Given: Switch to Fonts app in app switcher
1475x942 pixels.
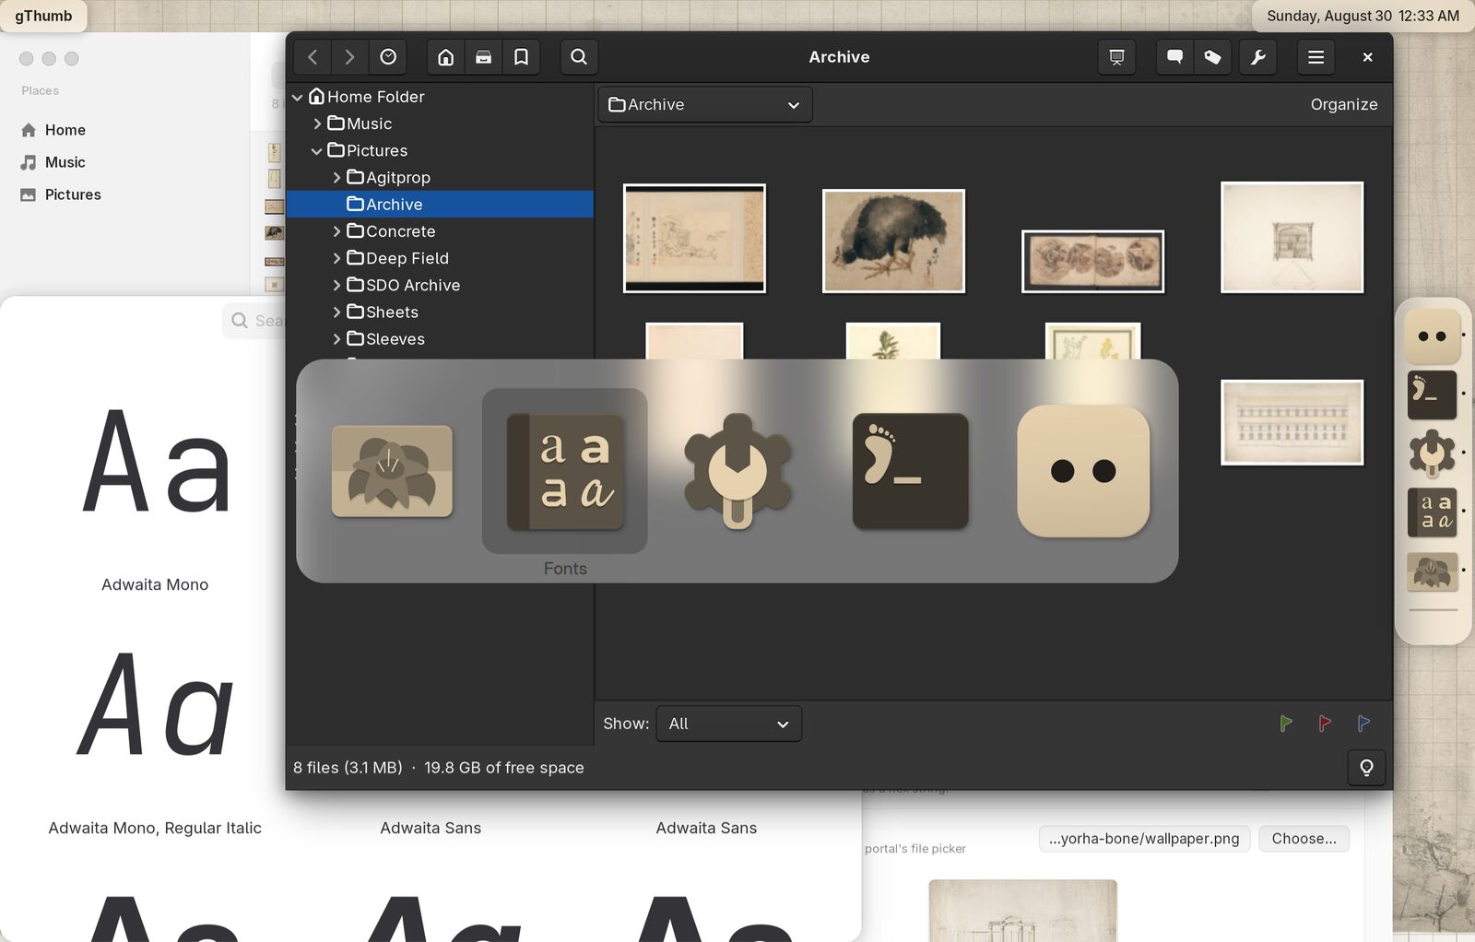Looking at the screenshot, I should point(565,471).
